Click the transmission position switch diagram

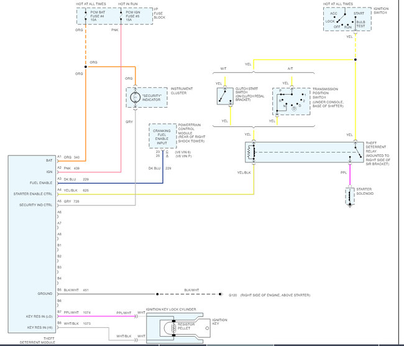(291, 101)
